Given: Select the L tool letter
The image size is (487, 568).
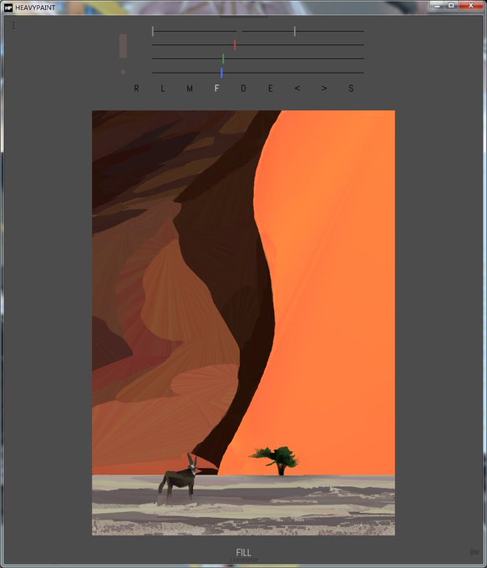Looking at the screenshot, I should (163, 88).
